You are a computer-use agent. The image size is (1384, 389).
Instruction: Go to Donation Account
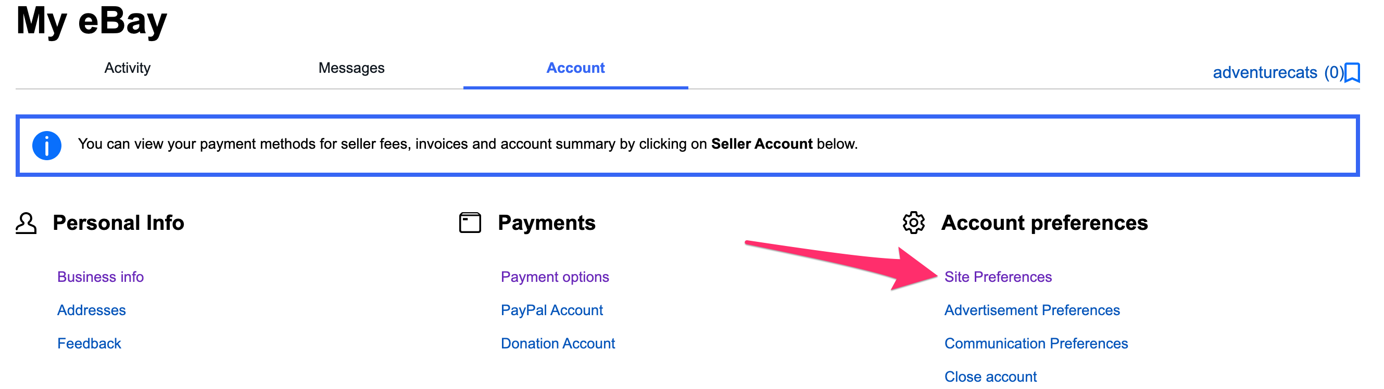pyautogui.click(x=558, y=343)
